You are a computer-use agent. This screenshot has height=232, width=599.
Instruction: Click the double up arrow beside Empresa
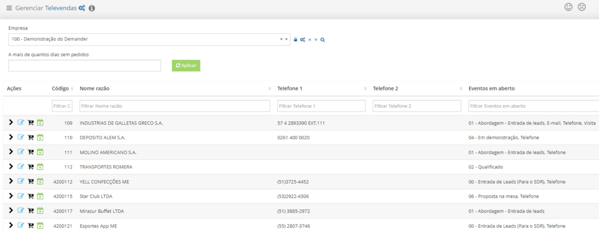point(310,40)
